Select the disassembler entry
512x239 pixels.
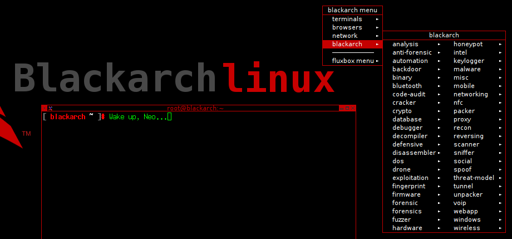(x=413, y=153)
